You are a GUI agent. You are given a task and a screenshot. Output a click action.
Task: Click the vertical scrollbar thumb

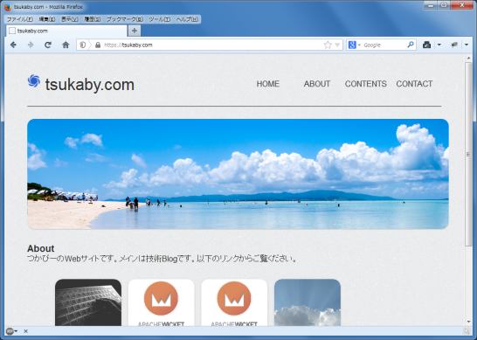coord(468,155)
